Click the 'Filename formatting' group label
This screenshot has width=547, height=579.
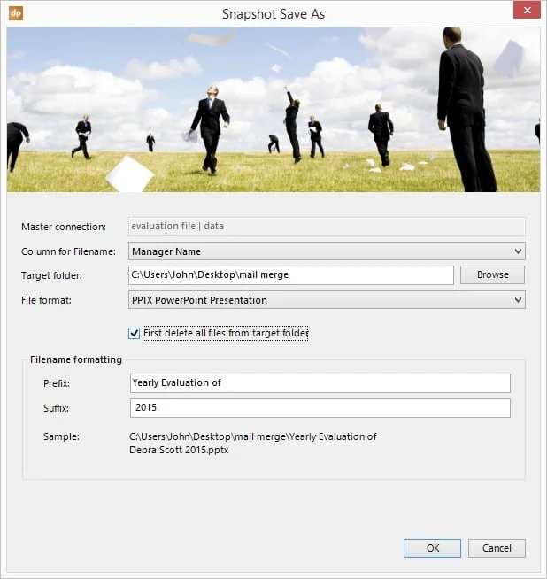[x=76, y=359]
